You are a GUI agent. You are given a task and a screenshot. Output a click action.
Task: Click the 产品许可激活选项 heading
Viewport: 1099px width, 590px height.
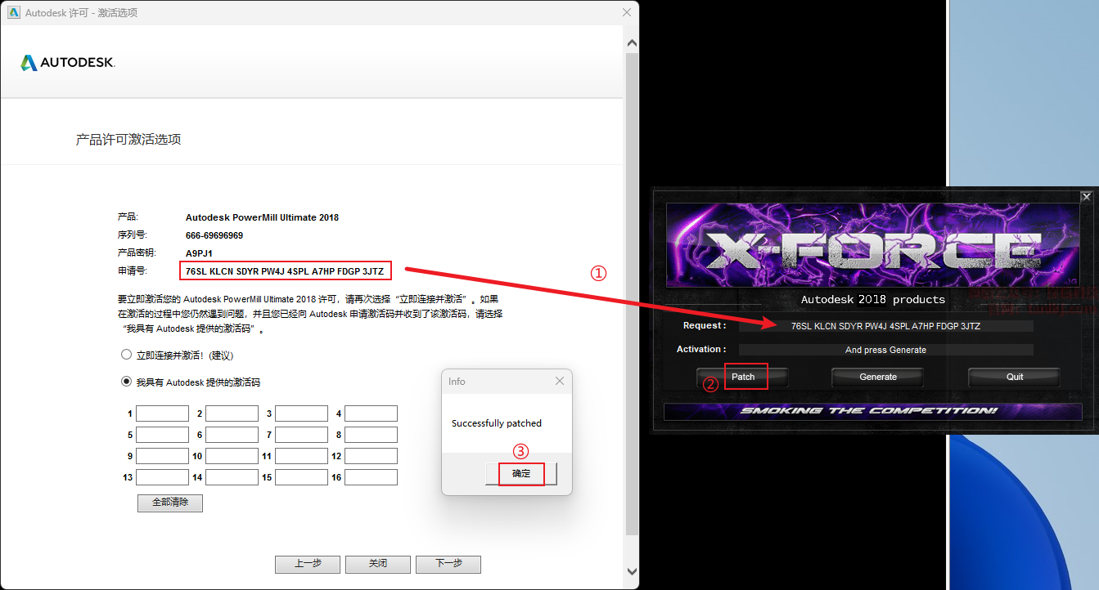point(128,140)
